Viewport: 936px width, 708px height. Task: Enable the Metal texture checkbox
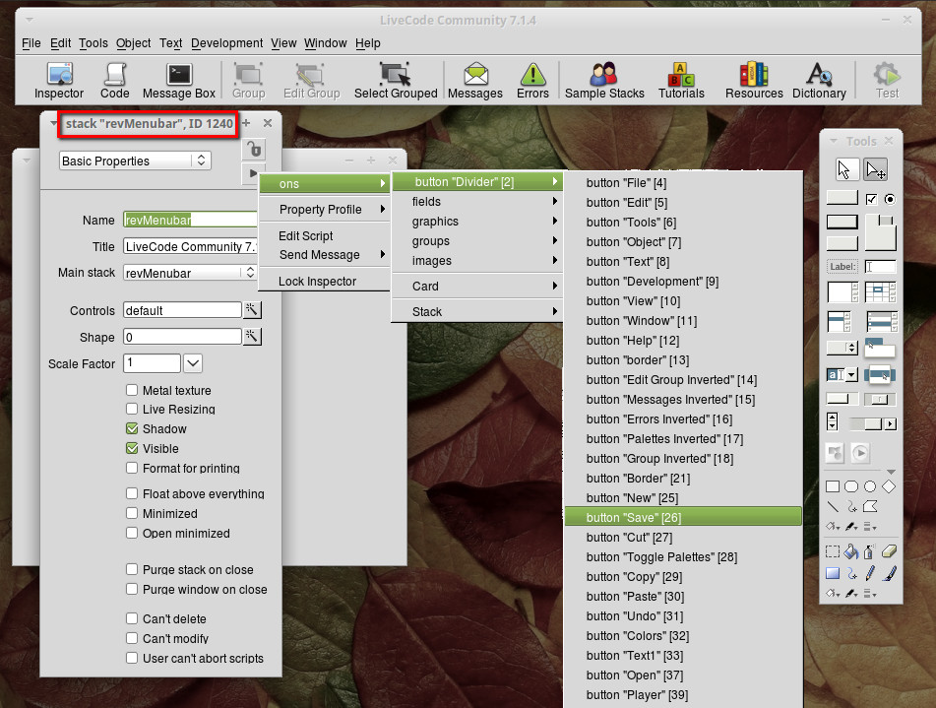132,390
